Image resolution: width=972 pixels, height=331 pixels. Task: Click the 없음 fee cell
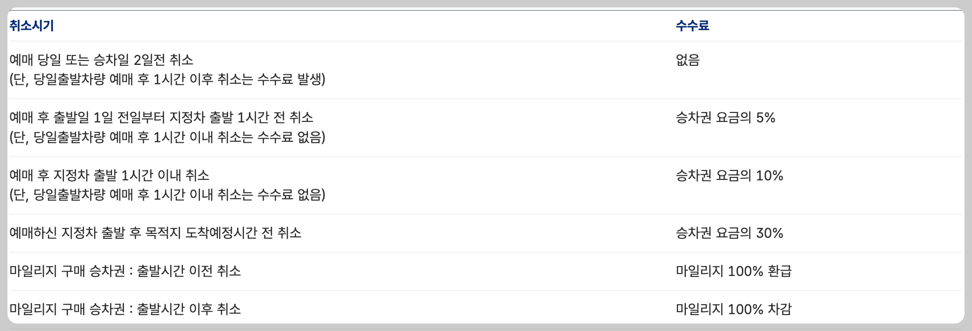(688, 60)
